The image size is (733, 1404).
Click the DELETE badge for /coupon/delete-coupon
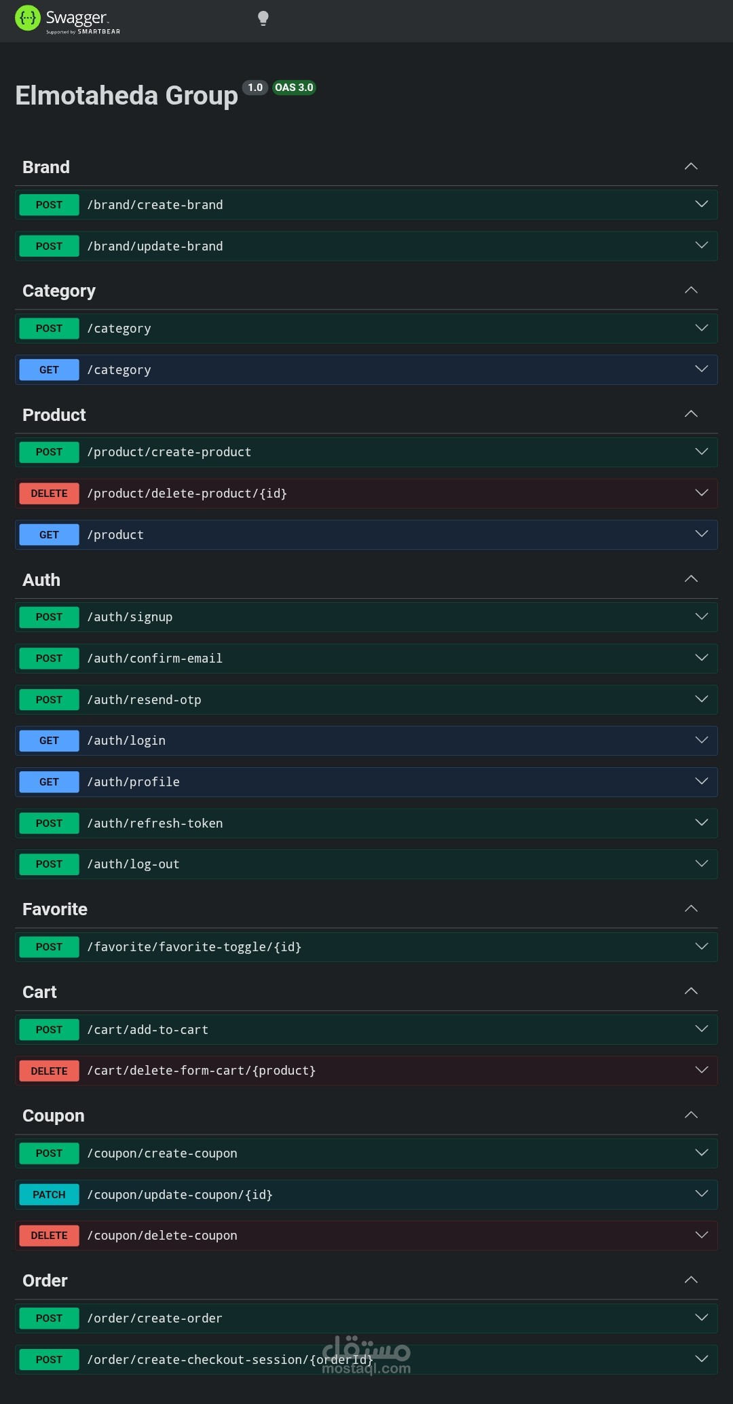point(49,1236)
